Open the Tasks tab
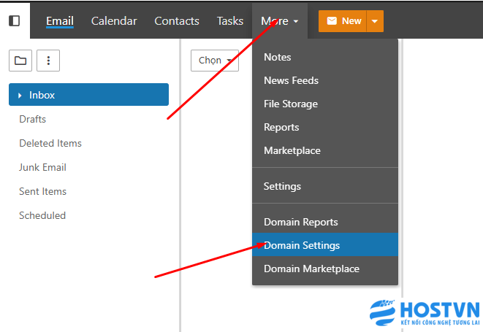The image size is (483, 332). click(x=230, y=21)
